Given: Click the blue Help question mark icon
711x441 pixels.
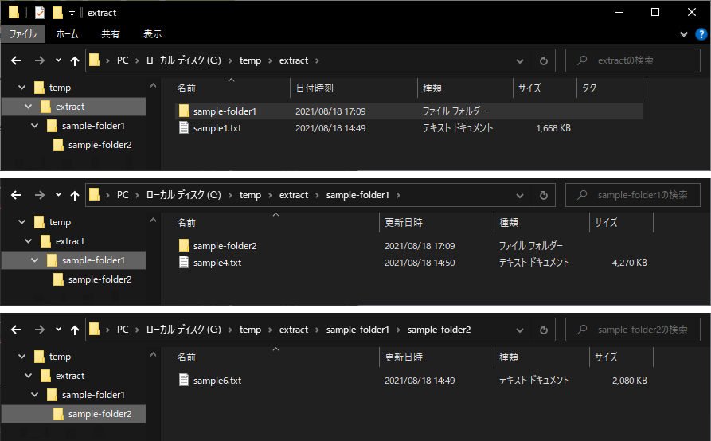Looking at the screenshot, I should point(701,34).
